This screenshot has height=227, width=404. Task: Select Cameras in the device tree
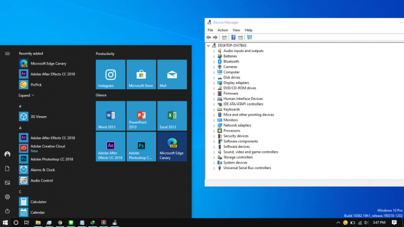click(x=230, y=67)
